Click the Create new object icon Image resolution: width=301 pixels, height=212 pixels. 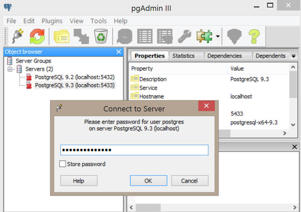coord(81,36)
